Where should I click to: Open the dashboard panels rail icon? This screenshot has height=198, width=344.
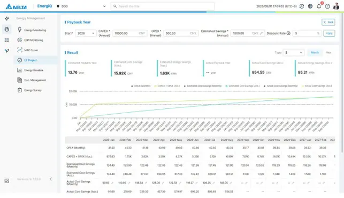pyautogui.click(x=7, y=40)
